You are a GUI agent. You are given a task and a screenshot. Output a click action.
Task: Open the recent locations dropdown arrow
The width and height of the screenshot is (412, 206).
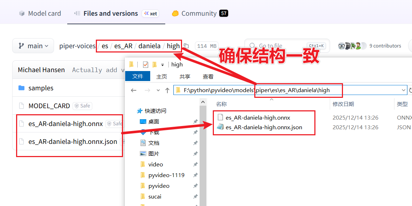coord(157,91)
